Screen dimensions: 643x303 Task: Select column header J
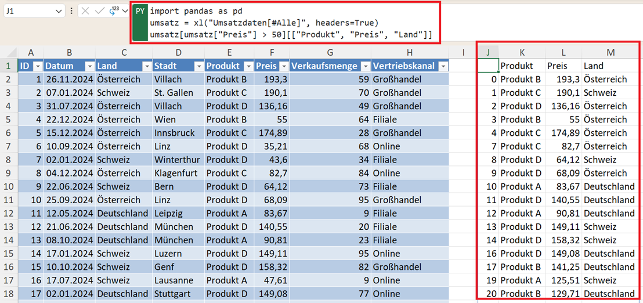point(488,52)
